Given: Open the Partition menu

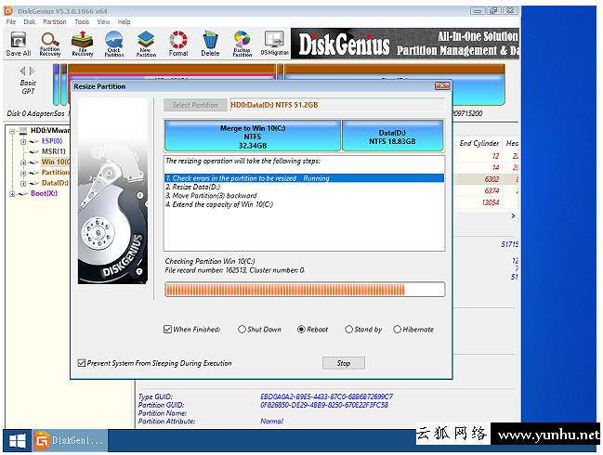Looking at the screenshot, I should point(55,22).
